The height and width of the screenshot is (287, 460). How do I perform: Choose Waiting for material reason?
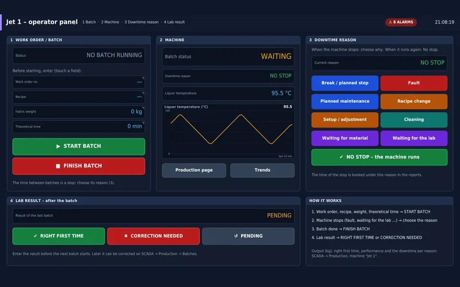(x=345, y=138)
